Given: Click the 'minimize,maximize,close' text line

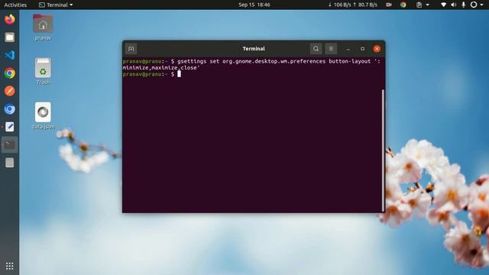Looking at the screenshot, I should (x=161, y=68).
